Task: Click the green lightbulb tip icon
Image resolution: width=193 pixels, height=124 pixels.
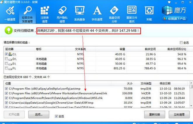Action: 8,30
